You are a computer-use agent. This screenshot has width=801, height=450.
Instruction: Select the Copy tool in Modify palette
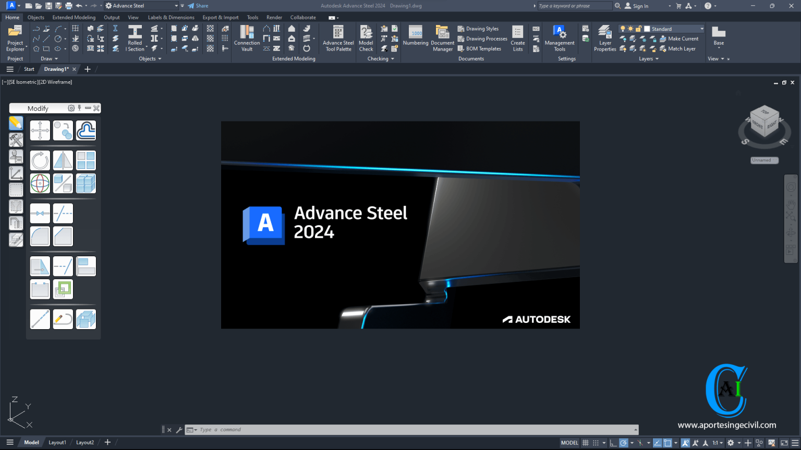point(63,130)
